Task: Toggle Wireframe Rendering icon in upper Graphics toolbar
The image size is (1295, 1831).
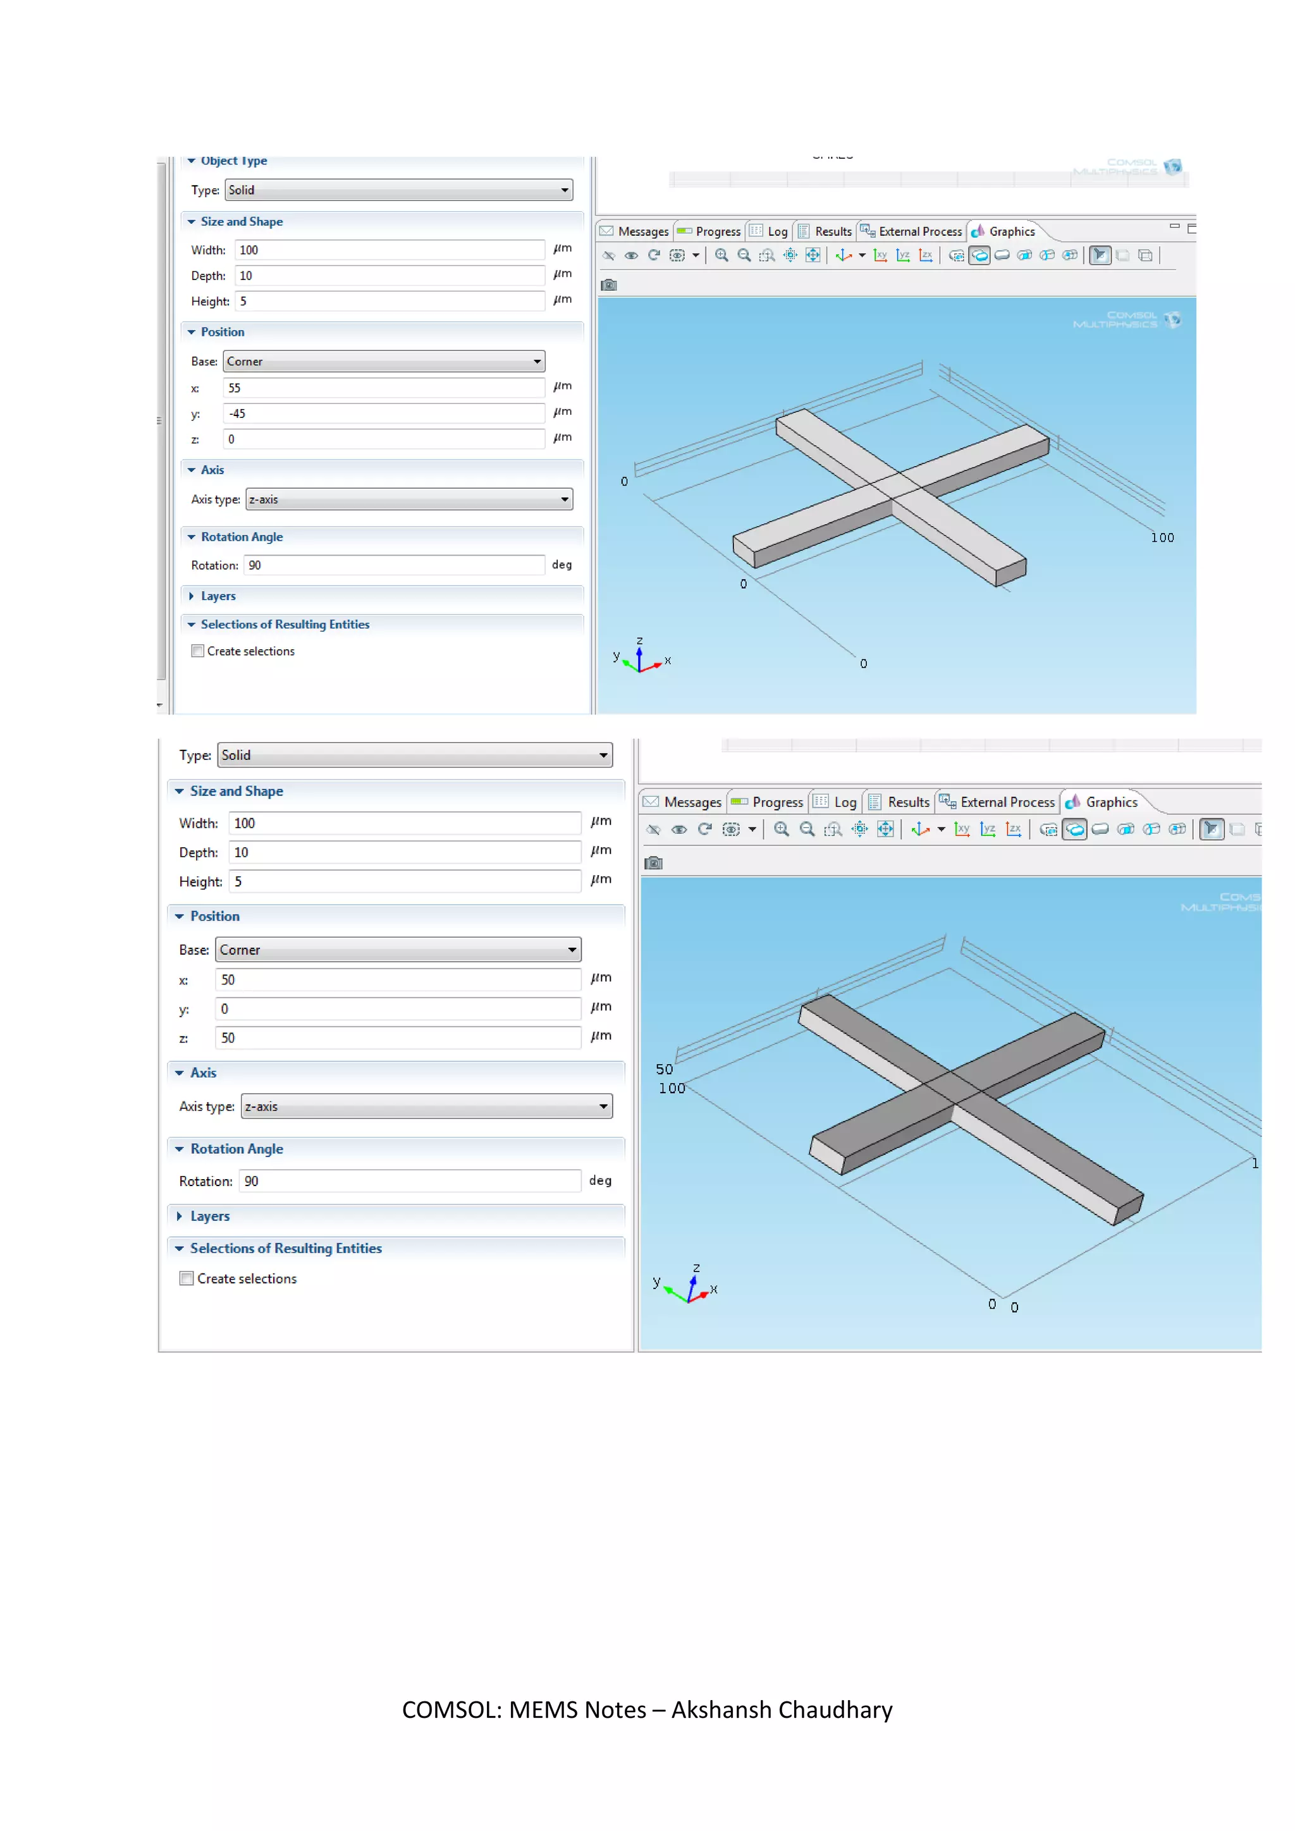Action: (1145, 255)
